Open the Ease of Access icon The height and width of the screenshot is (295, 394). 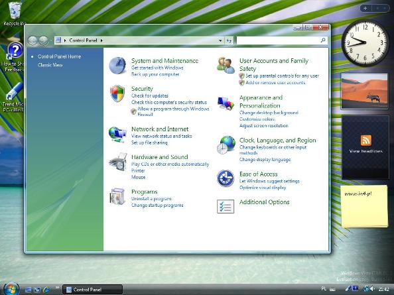click(x=226, y=178)
